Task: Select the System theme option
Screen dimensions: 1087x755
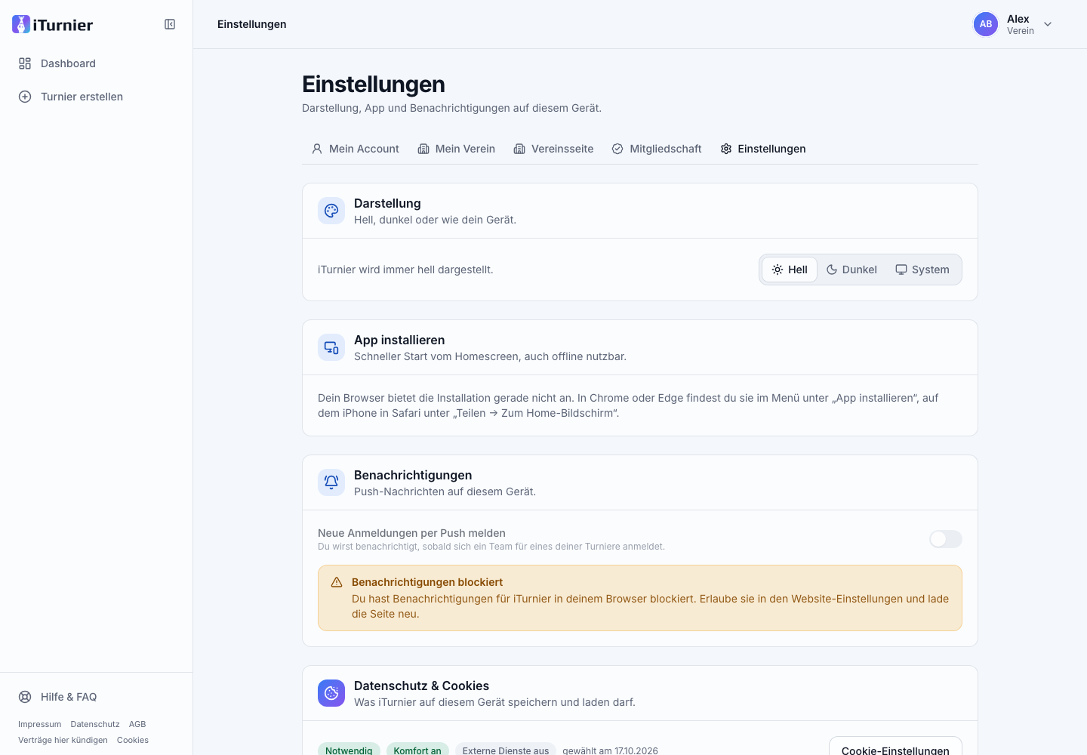Action: pyautogui.click(x=922, y=270)
